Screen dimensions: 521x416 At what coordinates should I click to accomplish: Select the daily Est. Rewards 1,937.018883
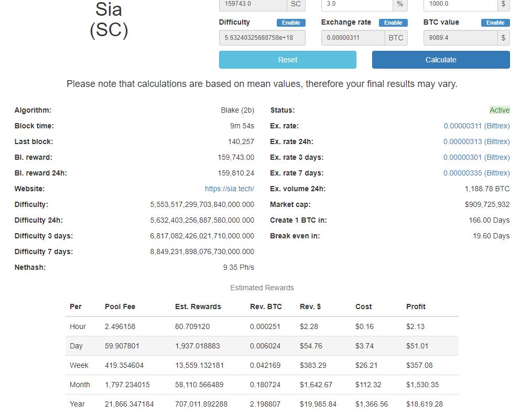coord(198,346)
